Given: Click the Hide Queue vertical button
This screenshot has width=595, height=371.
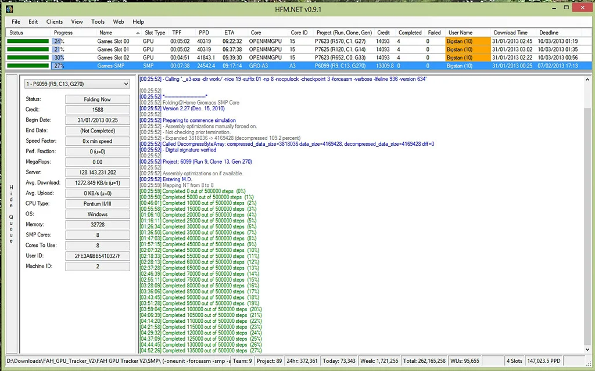Looking at the screenshot, I should point(12,214).
